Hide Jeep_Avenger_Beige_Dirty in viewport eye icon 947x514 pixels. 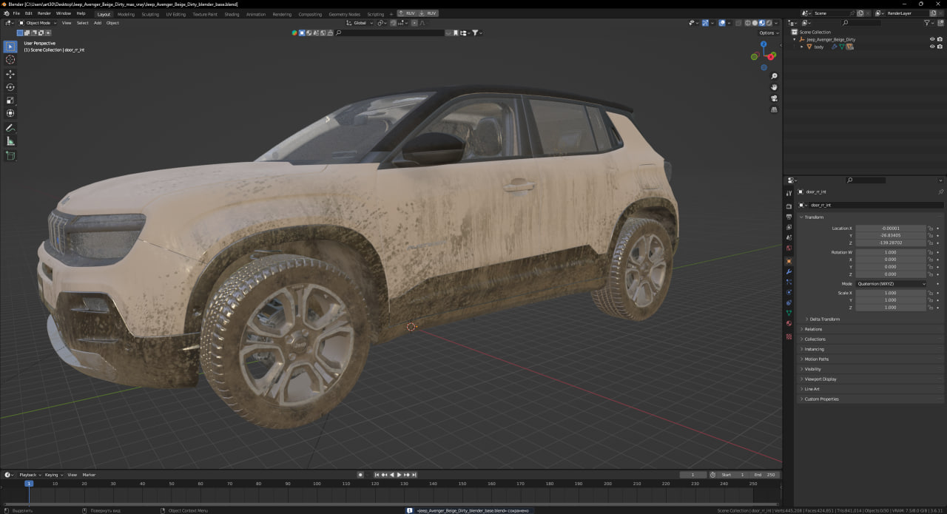point(931,39)
